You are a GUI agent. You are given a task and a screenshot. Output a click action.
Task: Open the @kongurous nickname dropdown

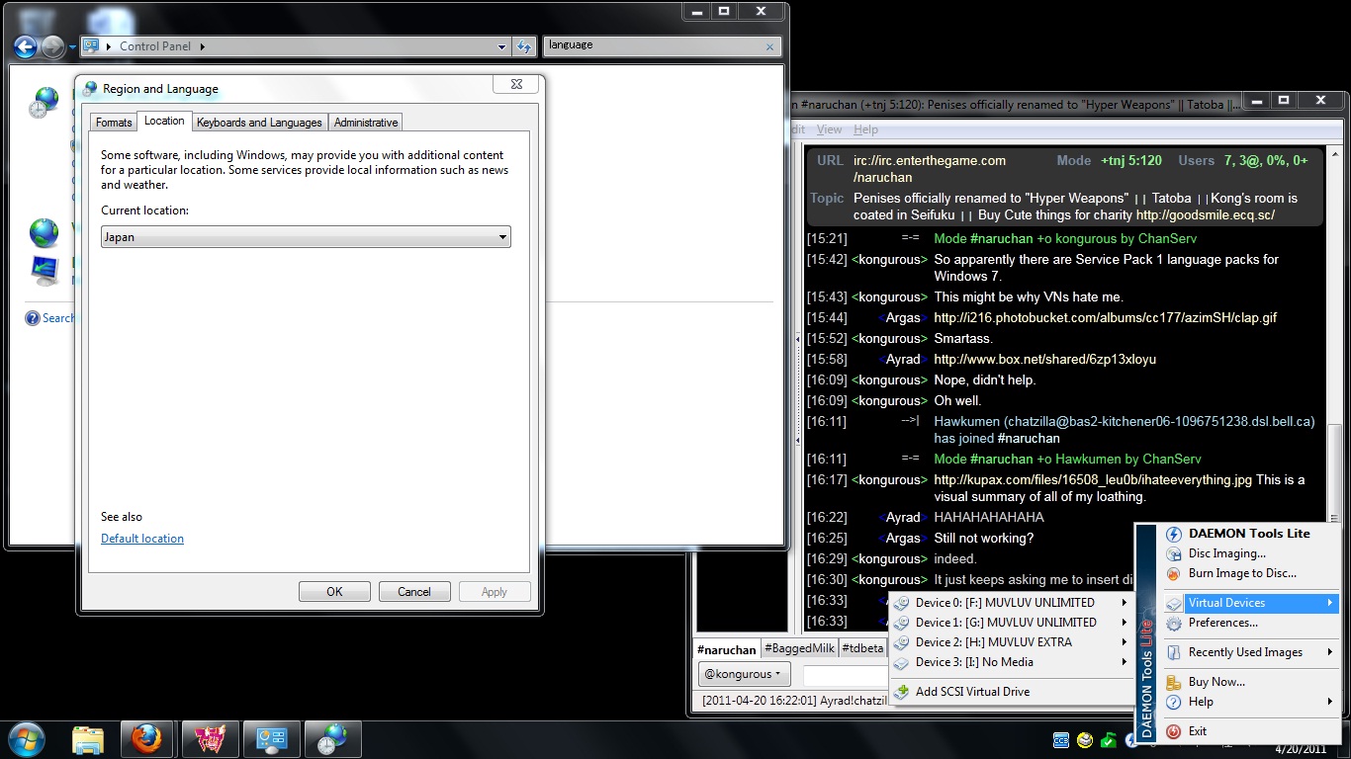pos(744,674)
